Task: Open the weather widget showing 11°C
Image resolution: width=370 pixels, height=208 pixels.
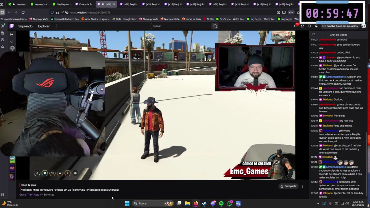Action: (10, 203)
